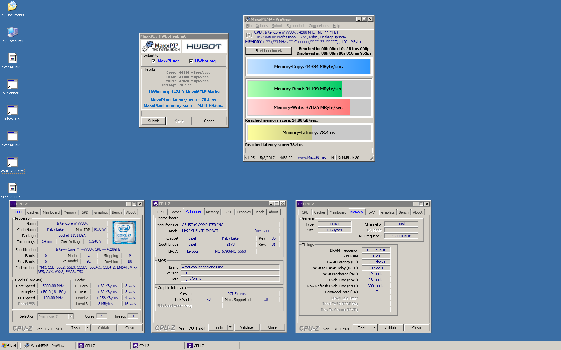Click the CPU-Z title icon of the CPU window

(13, 204)
